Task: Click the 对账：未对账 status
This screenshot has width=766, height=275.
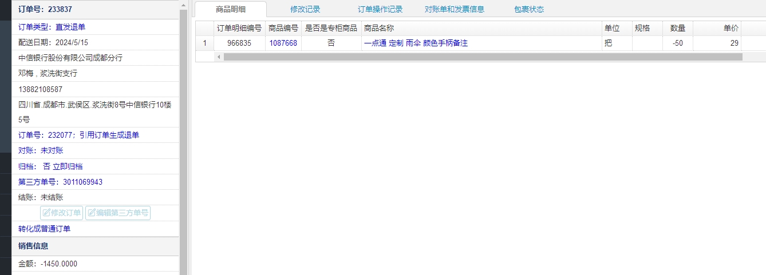Action: 41,150
